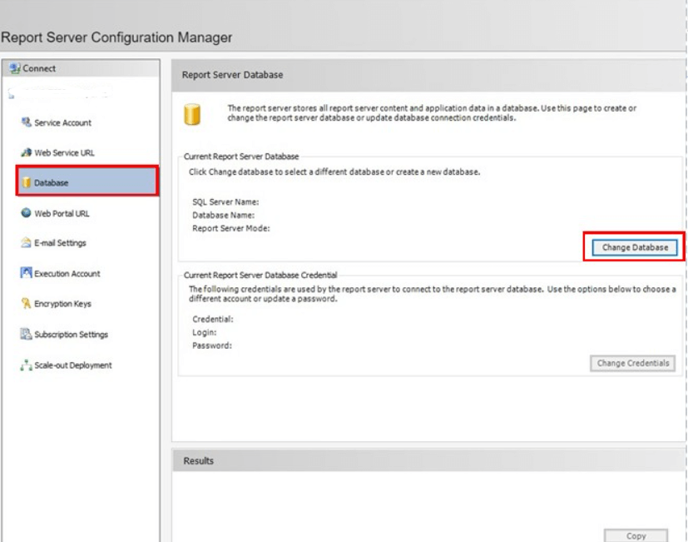Click the Execution Account icon
This screenshot has width=688, height=542.
(26, 273)
